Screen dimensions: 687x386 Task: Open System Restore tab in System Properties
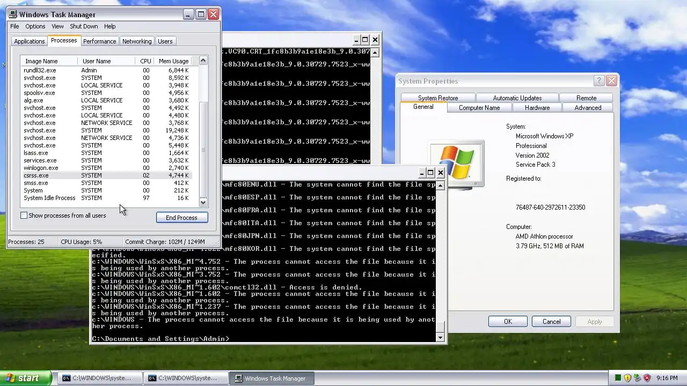click(x=438, y=98)
